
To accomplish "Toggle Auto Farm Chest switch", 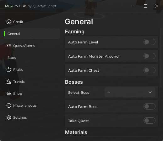I will (149, 70).
